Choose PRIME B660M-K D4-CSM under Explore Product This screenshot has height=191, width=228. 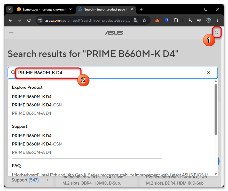coord(37,105)
